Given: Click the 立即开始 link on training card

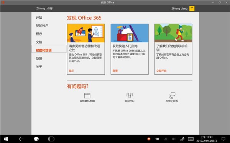Looking at the screenshot, I should point(161,71).
